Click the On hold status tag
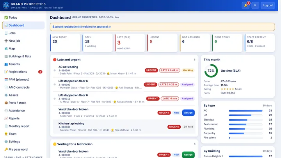 click(x=188, y=127)
